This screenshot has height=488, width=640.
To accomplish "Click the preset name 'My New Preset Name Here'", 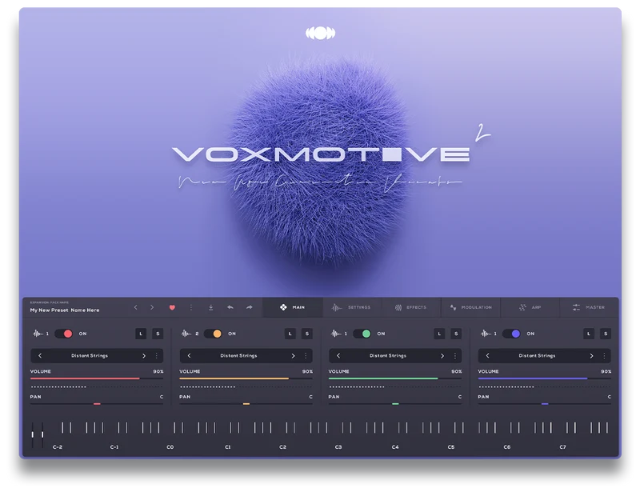I will click(x=65, y=310).
